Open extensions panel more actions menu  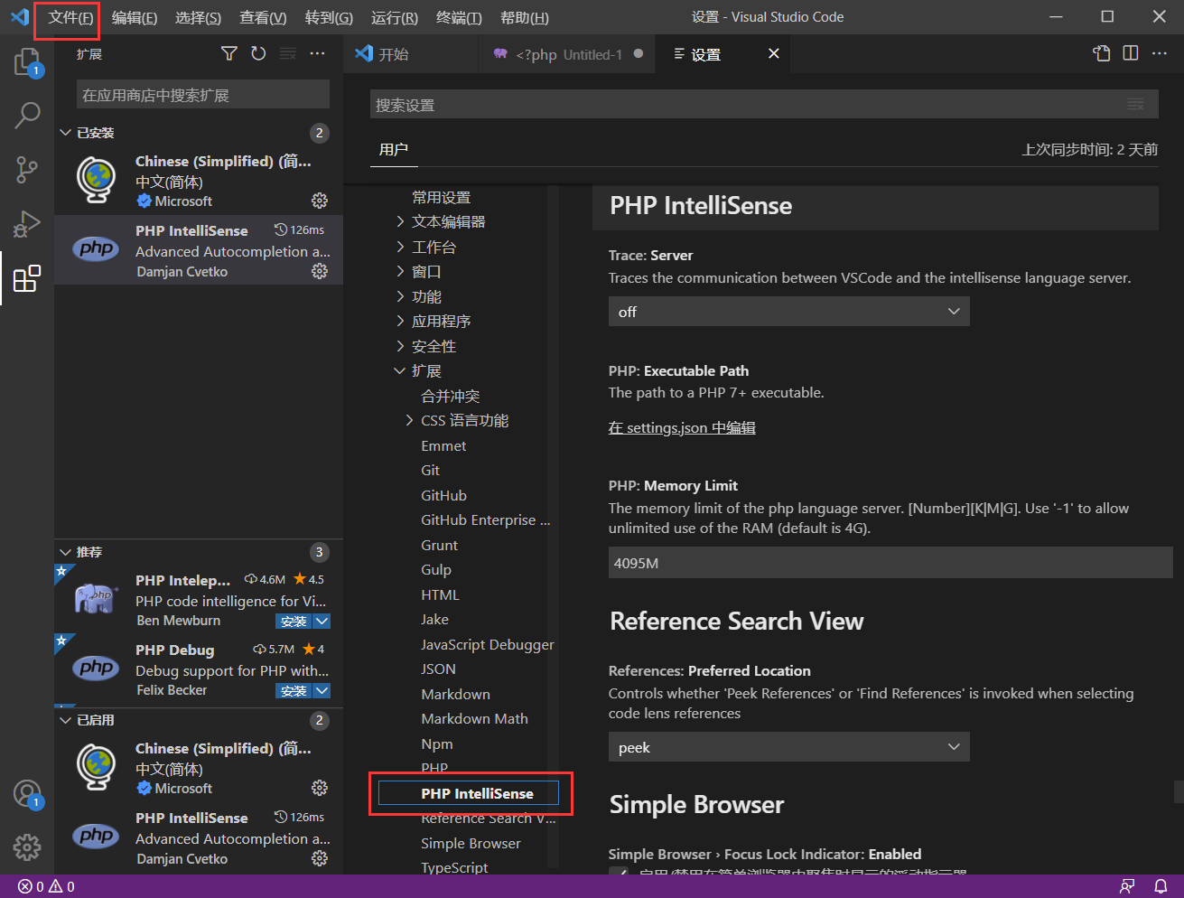pyautogui.click(x=317, y=54)
